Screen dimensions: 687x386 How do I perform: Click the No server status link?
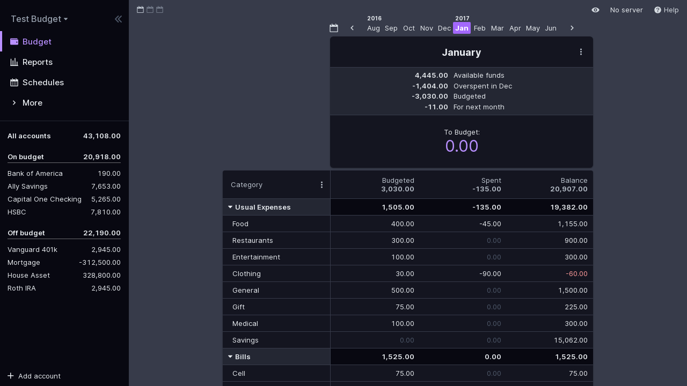(x=626, y=10)
